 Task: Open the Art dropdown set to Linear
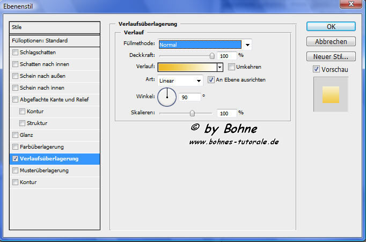coord(199,80)
